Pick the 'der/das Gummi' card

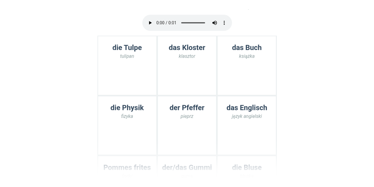[x=187, y=171]
